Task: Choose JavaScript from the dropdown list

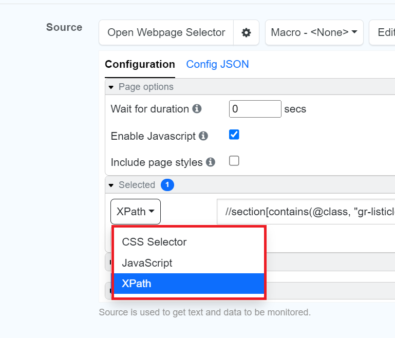Action: [147, 263]
